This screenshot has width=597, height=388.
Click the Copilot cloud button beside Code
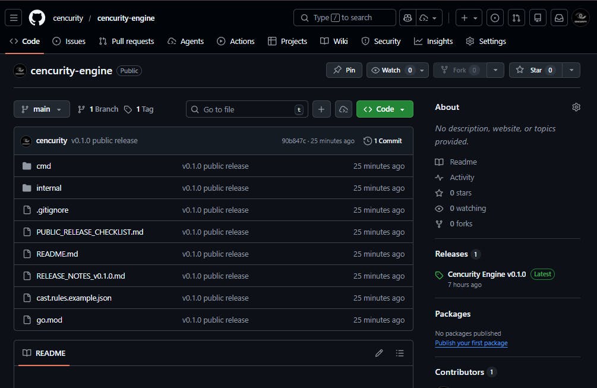coord(343,109)
